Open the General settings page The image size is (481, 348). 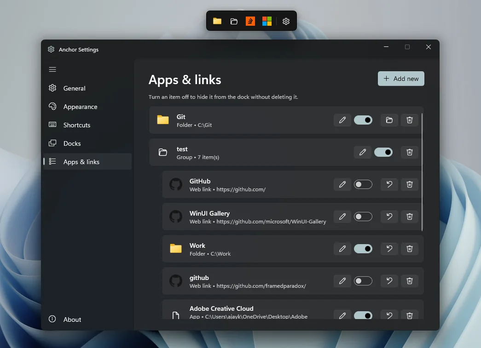tap(87, 88)
